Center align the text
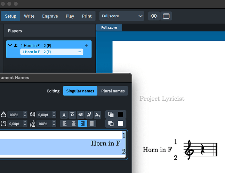 [x=73, y=124]
